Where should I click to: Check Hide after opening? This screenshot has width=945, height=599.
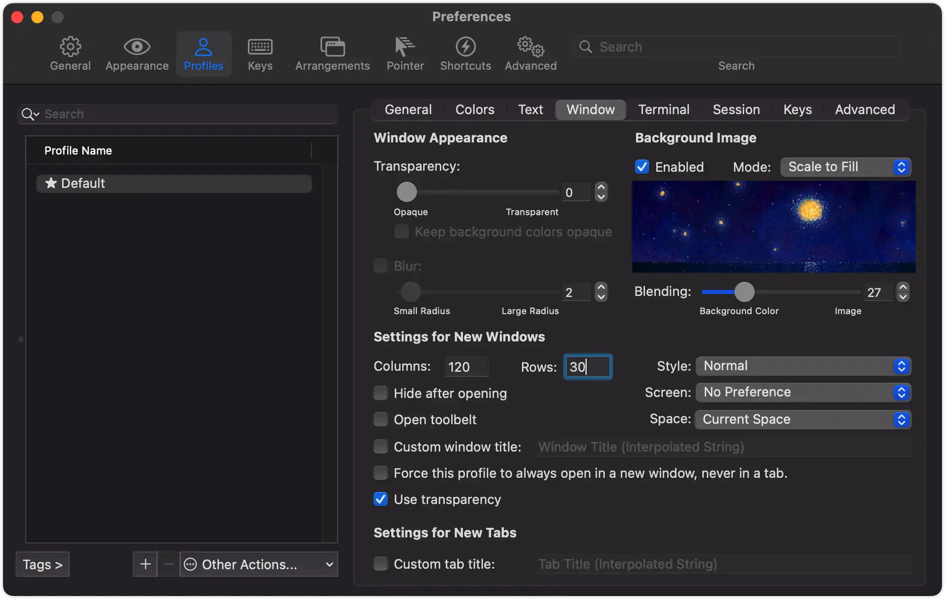[x=381, y=393]
